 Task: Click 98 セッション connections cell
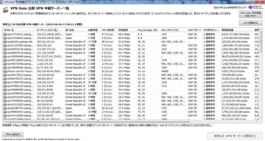coord(108,42)
